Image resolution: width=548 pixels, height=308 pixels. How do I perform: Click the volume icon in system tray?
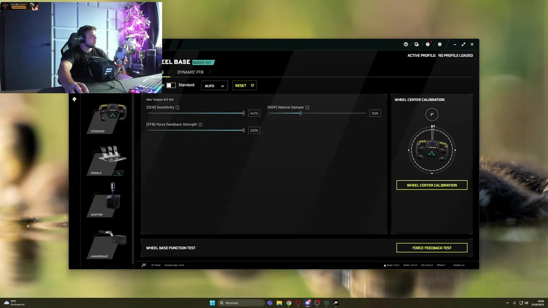click(526, 303)
